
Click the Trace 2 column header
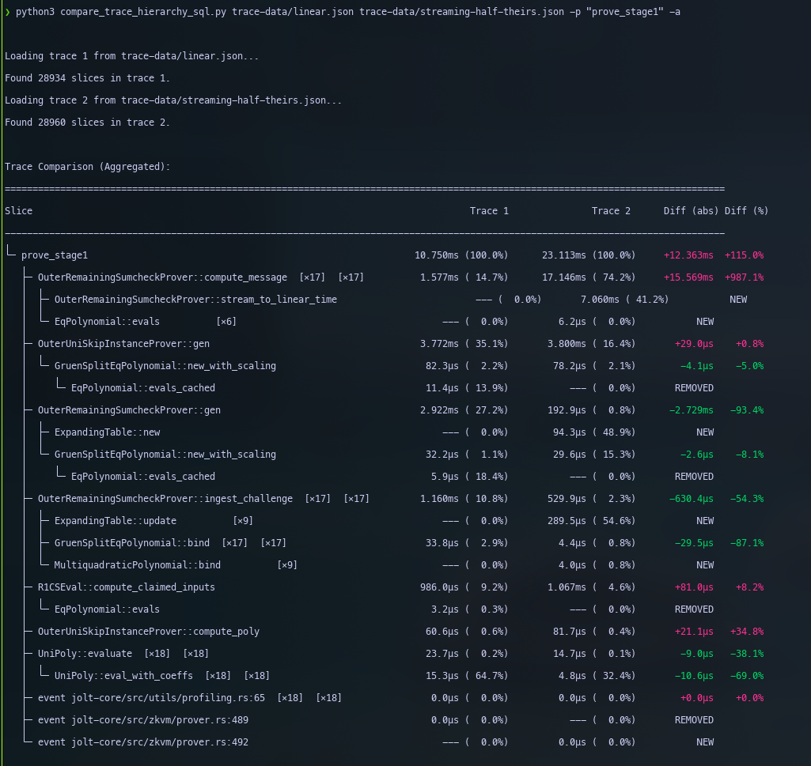coord(611,211)
